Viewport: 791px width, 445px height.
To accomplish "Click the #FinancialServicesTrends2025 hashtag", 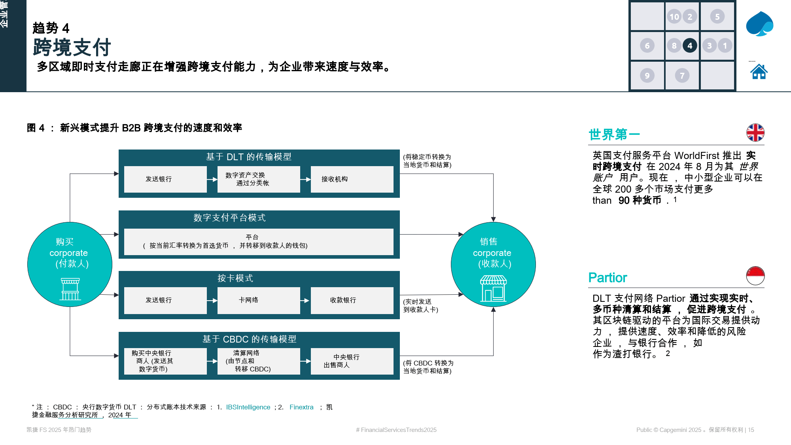I will pyautogui.click(x=395, y=430).
